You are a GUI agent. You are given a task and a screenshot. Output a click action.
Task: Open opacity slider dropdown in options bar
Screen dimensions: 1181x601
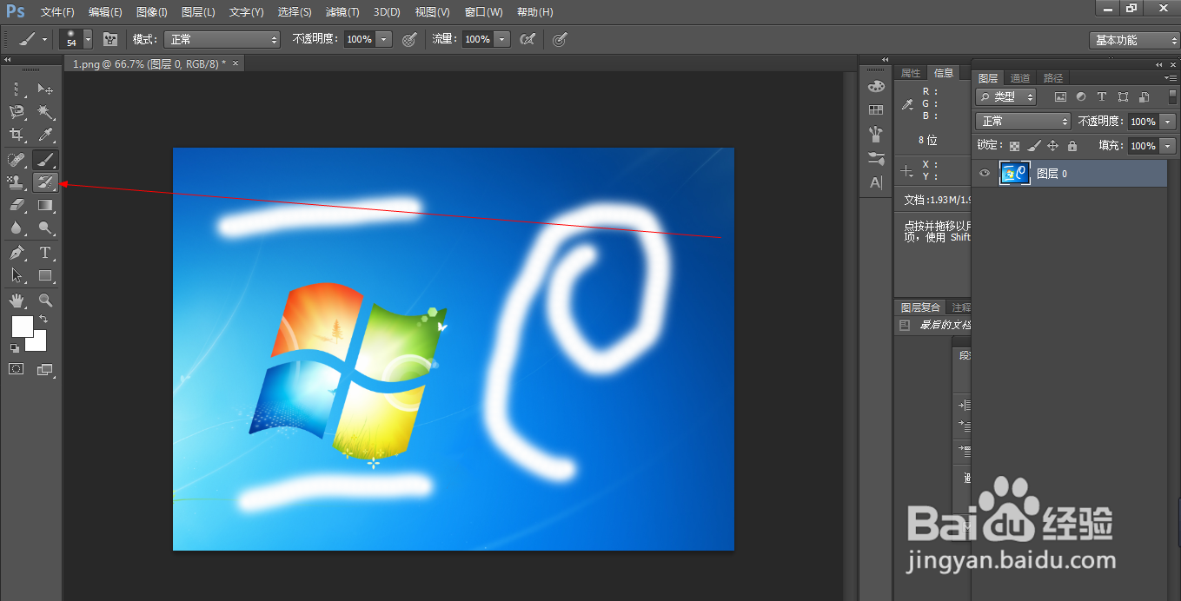[384, 39]
